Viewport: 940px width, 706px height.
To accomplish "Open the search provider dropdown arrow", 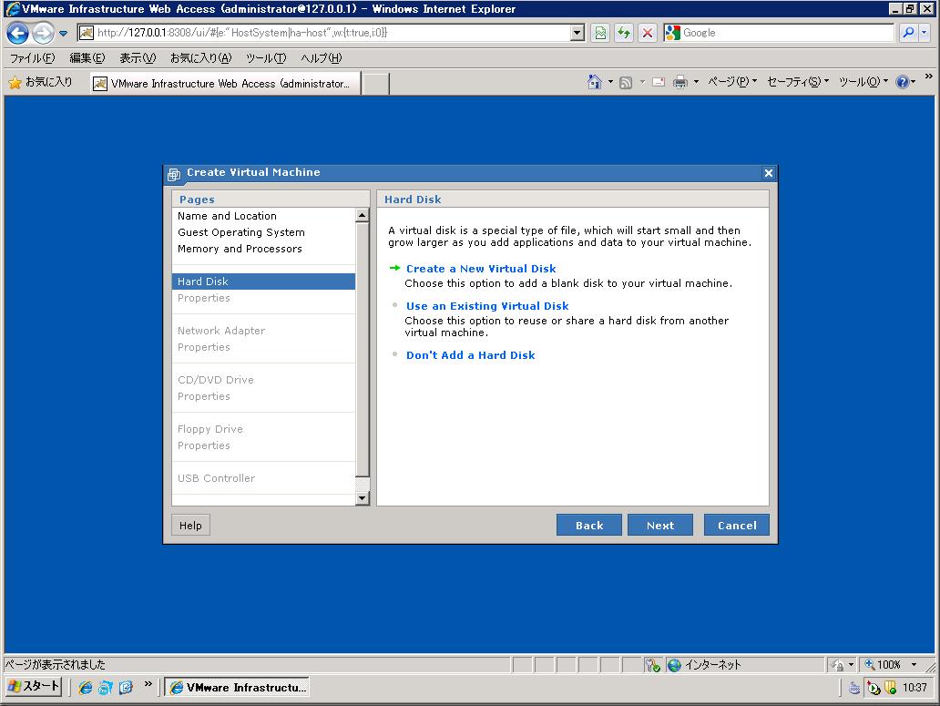I will (924, 33).
